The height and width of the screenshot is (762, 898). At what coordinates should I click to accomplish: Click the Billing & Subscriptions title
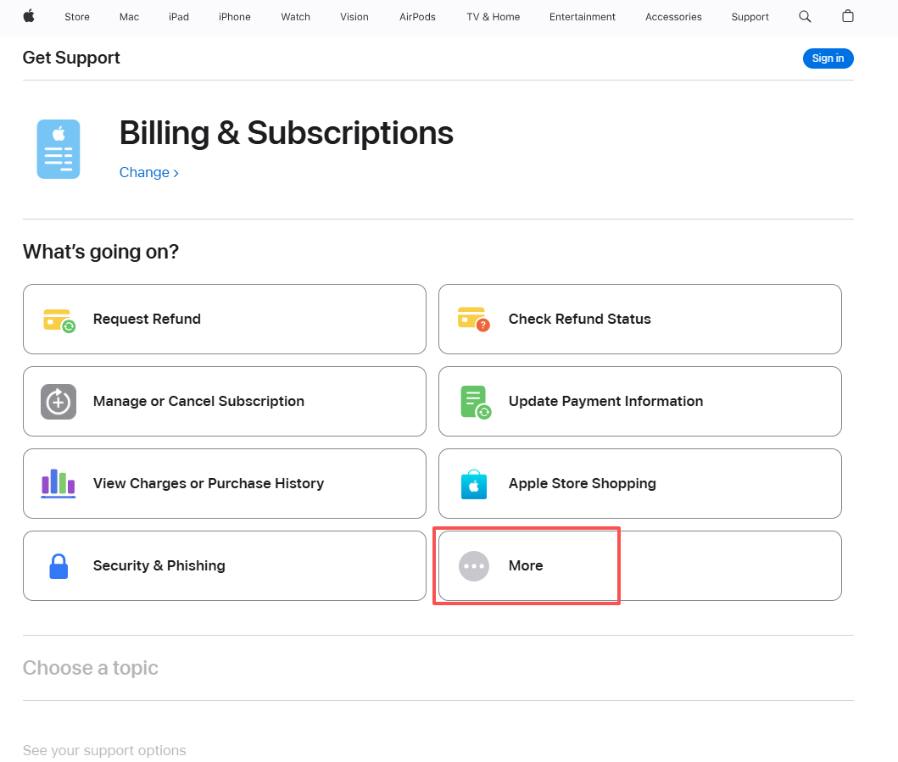coord(287,133)
